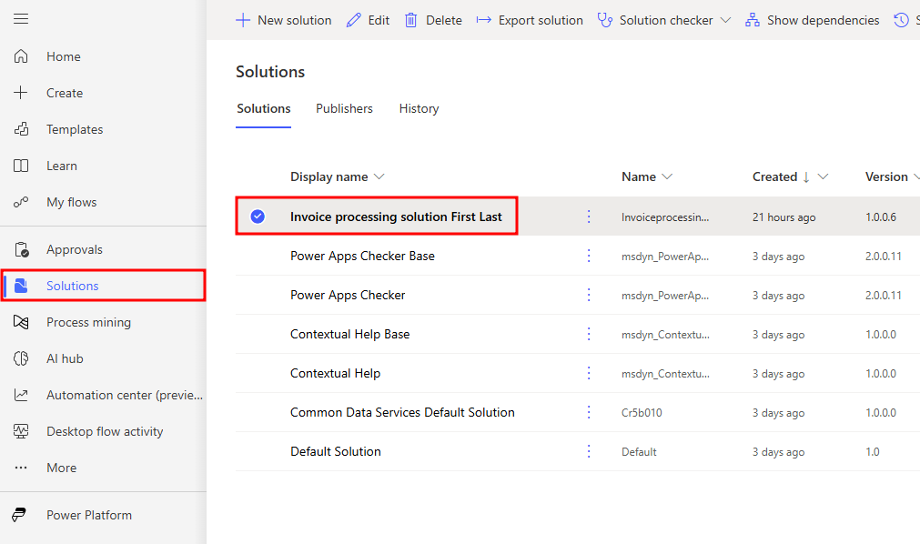Open the Created column sort dropdown

pos(825,176)
